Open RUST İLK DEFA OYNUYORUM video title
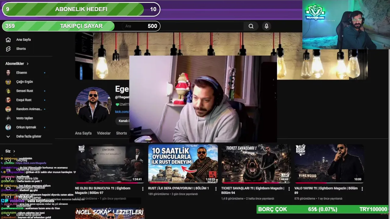Screen dimensions: 390x219 [179, 188]
